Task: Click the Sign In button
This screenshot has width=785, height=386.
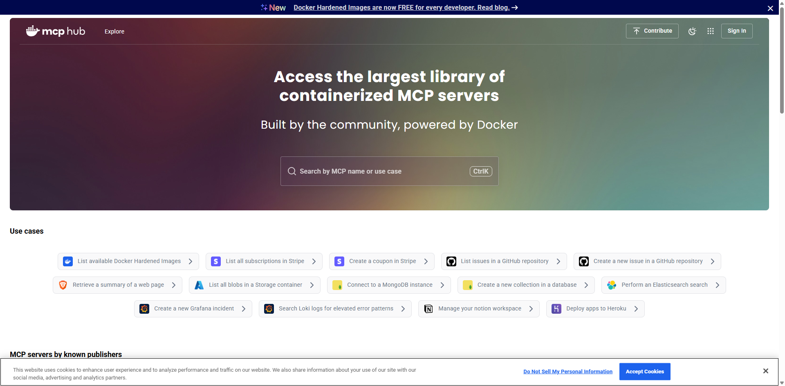Action: 736,31
